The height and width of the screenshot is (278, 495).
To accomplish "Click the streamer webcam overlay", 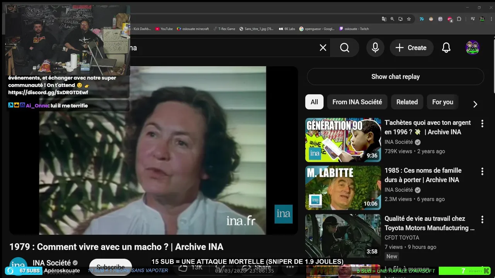I will click(68, 40).
